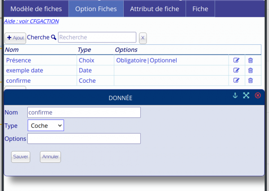Open the Attribut de fiche tab

point(154,9)
